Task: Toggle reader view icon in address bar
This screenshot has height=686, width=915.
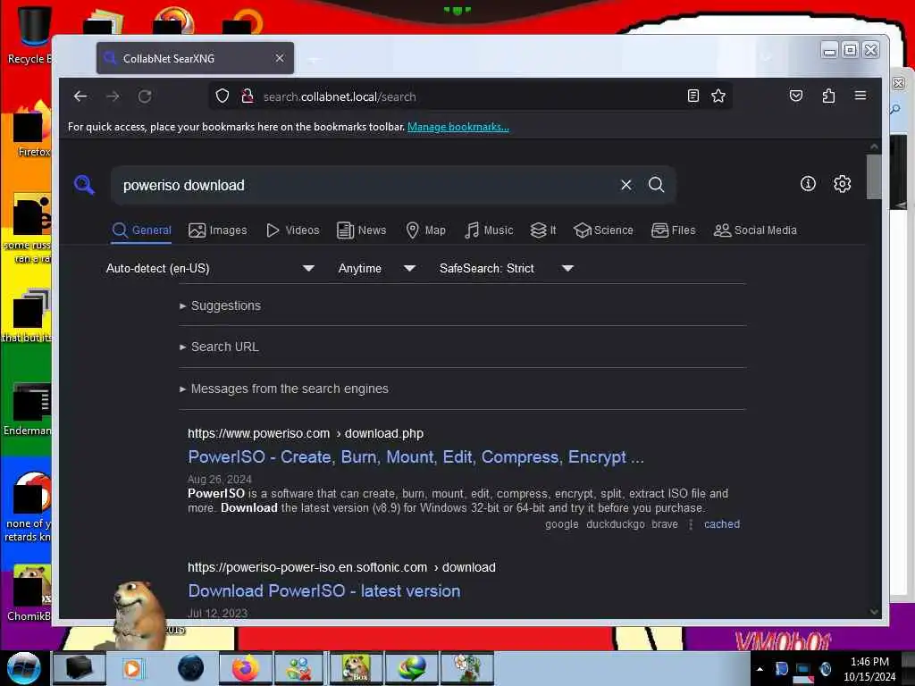Action: [693, 96]
